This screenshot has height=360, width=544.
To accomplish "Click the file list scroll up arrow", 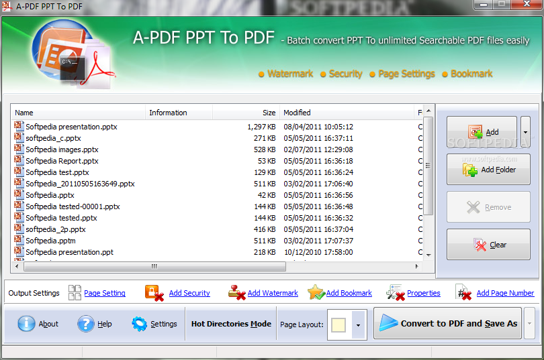I will pyautogui.click(x=428, y=111).
